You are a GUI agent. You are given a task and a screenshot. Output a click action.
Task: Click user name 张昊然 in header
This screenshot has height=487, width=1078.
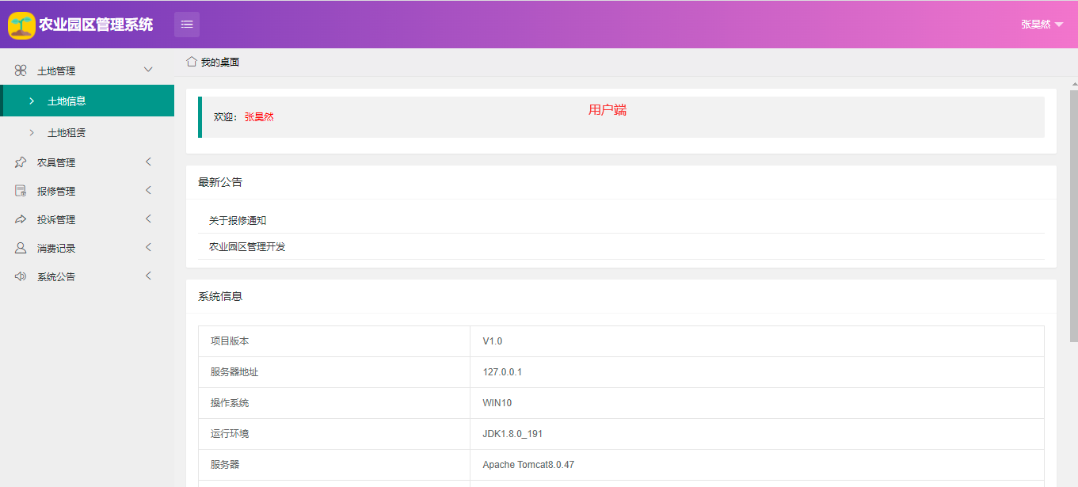[x=1035, y=25]
